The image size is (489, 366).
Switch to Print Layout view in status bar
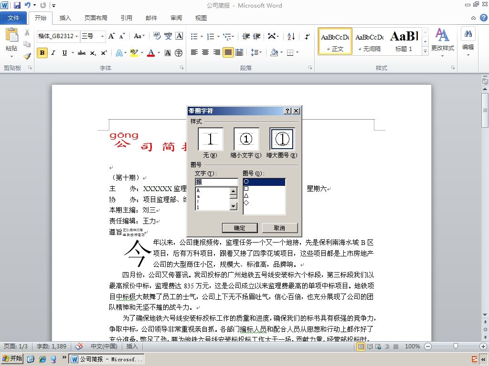point(361,346)
